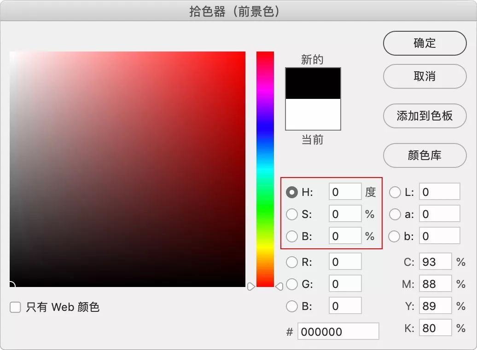
Task: Open the 颜色库 color library
Action: coord(424,155)
